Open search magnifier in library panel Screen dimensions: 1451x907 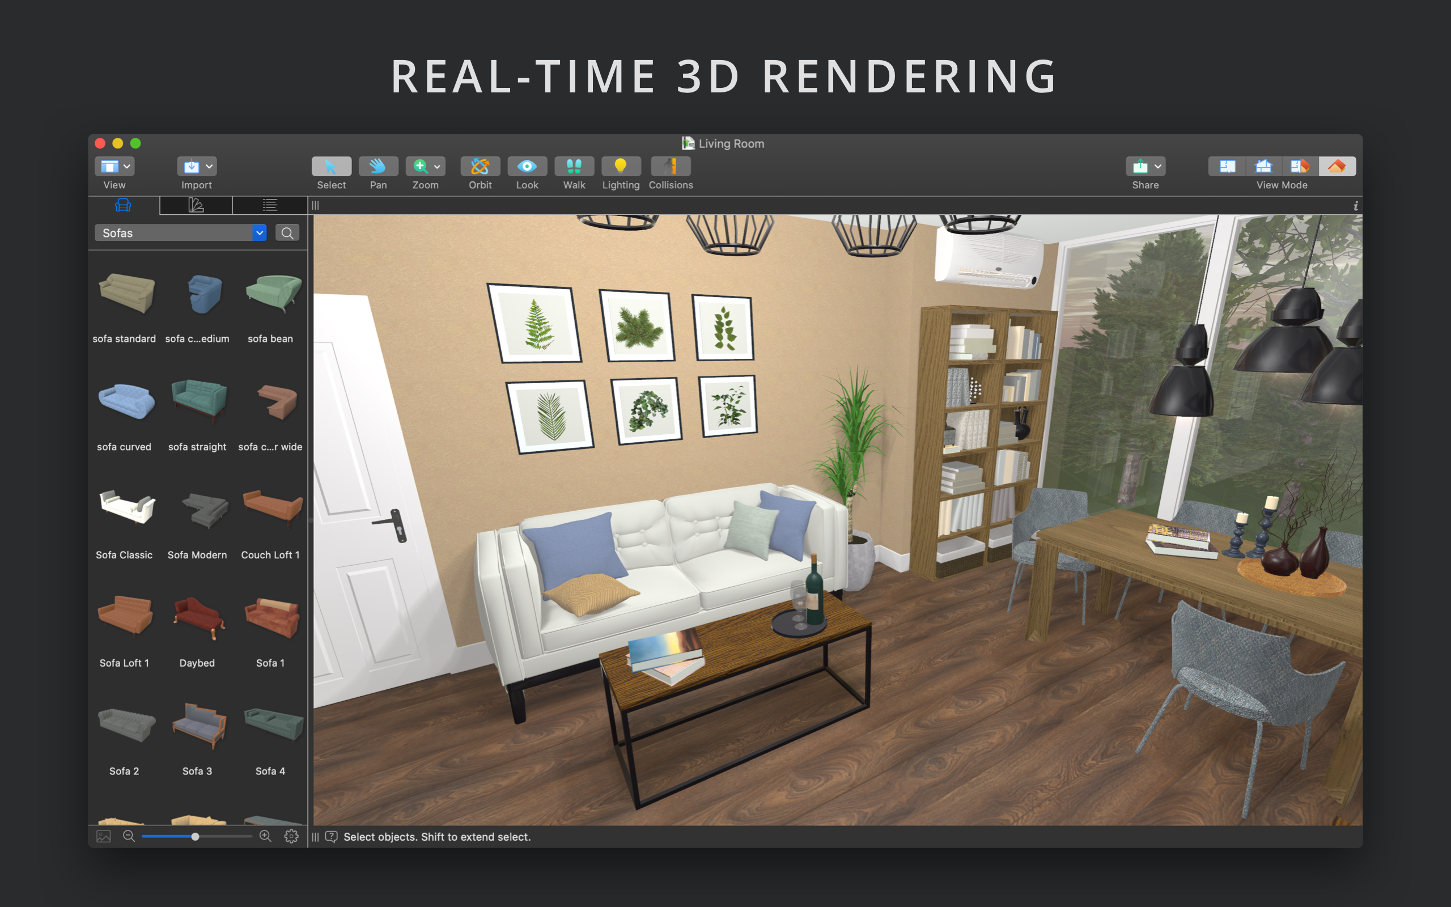(287, 233)
